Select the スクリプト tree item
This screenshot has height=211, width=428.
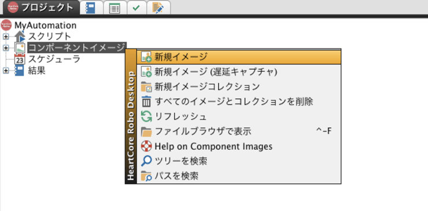coord(49,36)
